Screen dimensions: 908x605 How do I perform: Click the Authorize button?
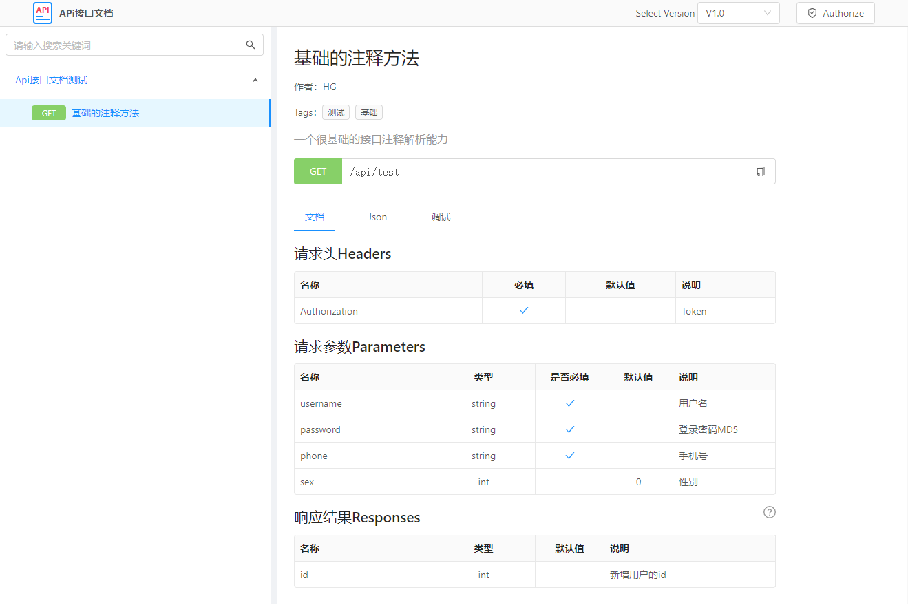coord(836,13)
